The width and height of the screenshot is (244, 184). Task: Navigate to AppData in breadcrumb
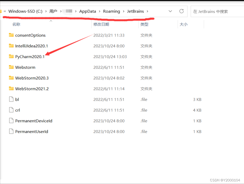(88, 11)
